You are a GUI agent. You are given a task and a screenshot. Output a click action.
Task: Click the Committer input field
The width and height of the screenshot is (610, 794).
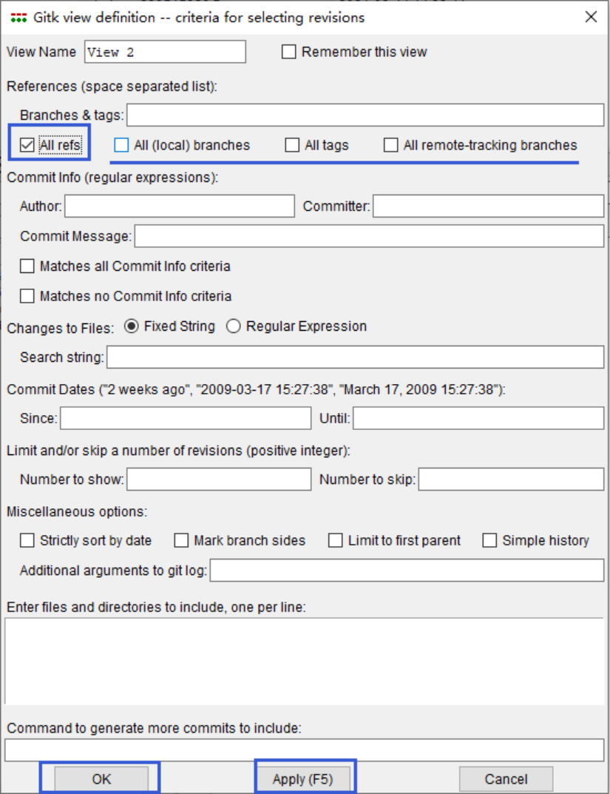[x=489, y=206]
